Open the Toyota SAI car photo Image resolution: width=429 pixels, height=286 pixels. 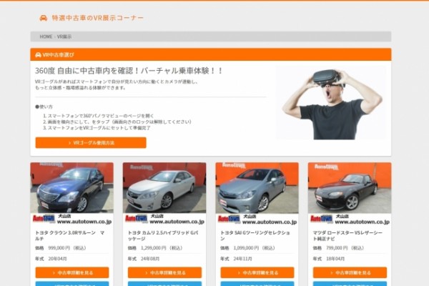(257, 188)
